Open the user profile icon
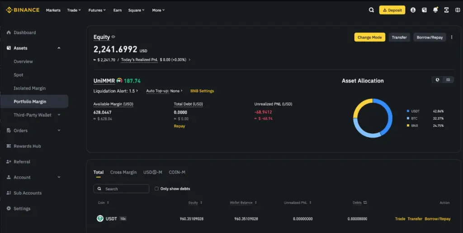Viewport: 463px width, 233px height. point(413,10)
